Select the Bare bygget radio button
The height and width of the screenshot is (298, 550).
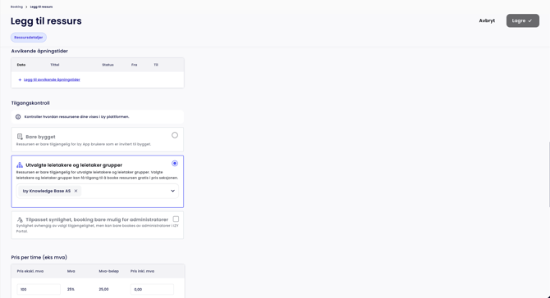[175, 135]
